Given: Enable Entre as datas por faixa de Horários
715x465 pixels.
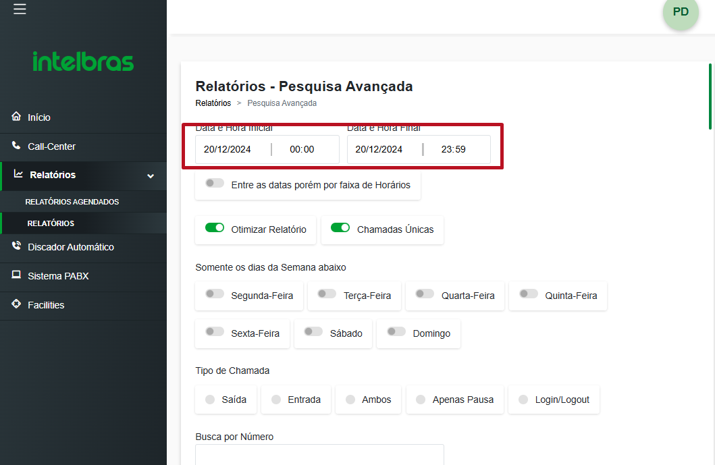Looking at the screenshot, I should pos(214,184).
